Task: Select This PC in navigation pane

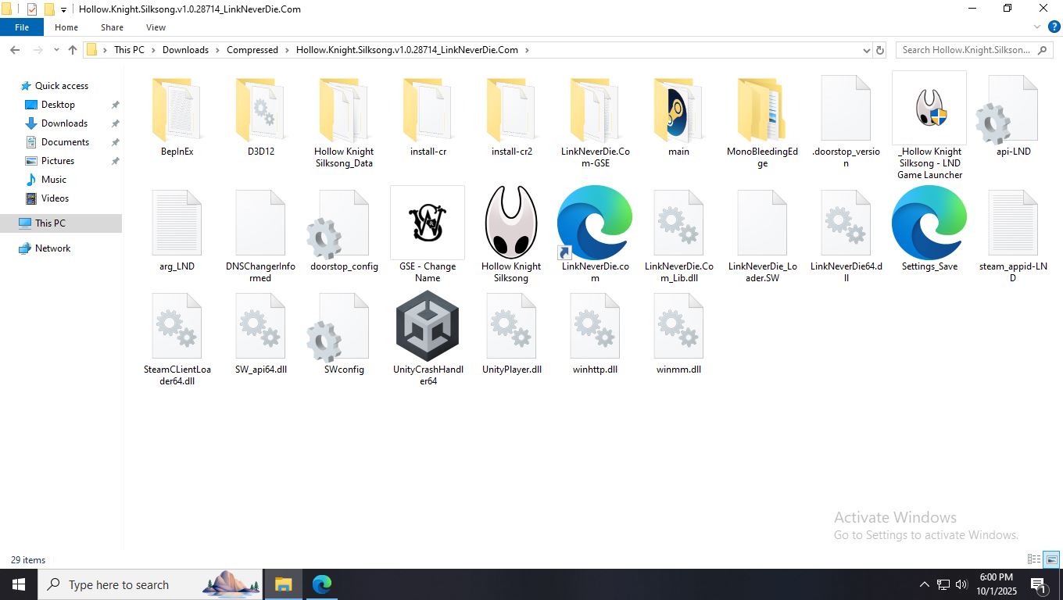Action: click(x=50, y=223)
